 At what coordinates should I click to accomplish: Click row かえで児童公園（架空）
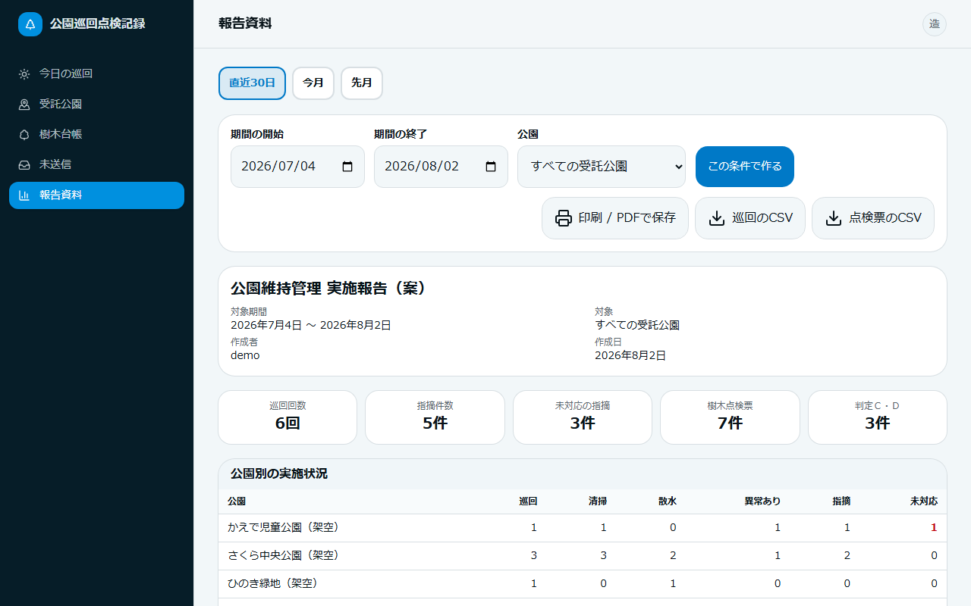pyautogui.click(x=583, y=528)
